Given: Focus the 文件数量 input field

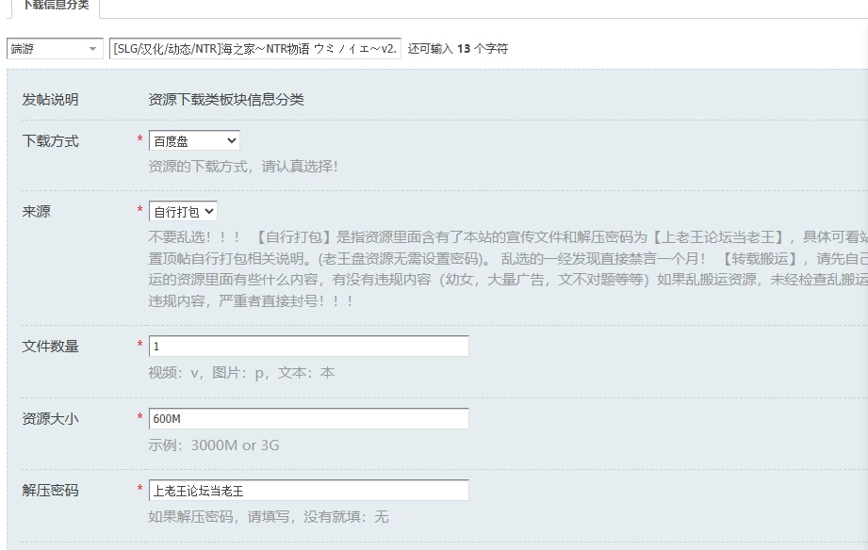Looking at the screenshot, I should [309, 347].
